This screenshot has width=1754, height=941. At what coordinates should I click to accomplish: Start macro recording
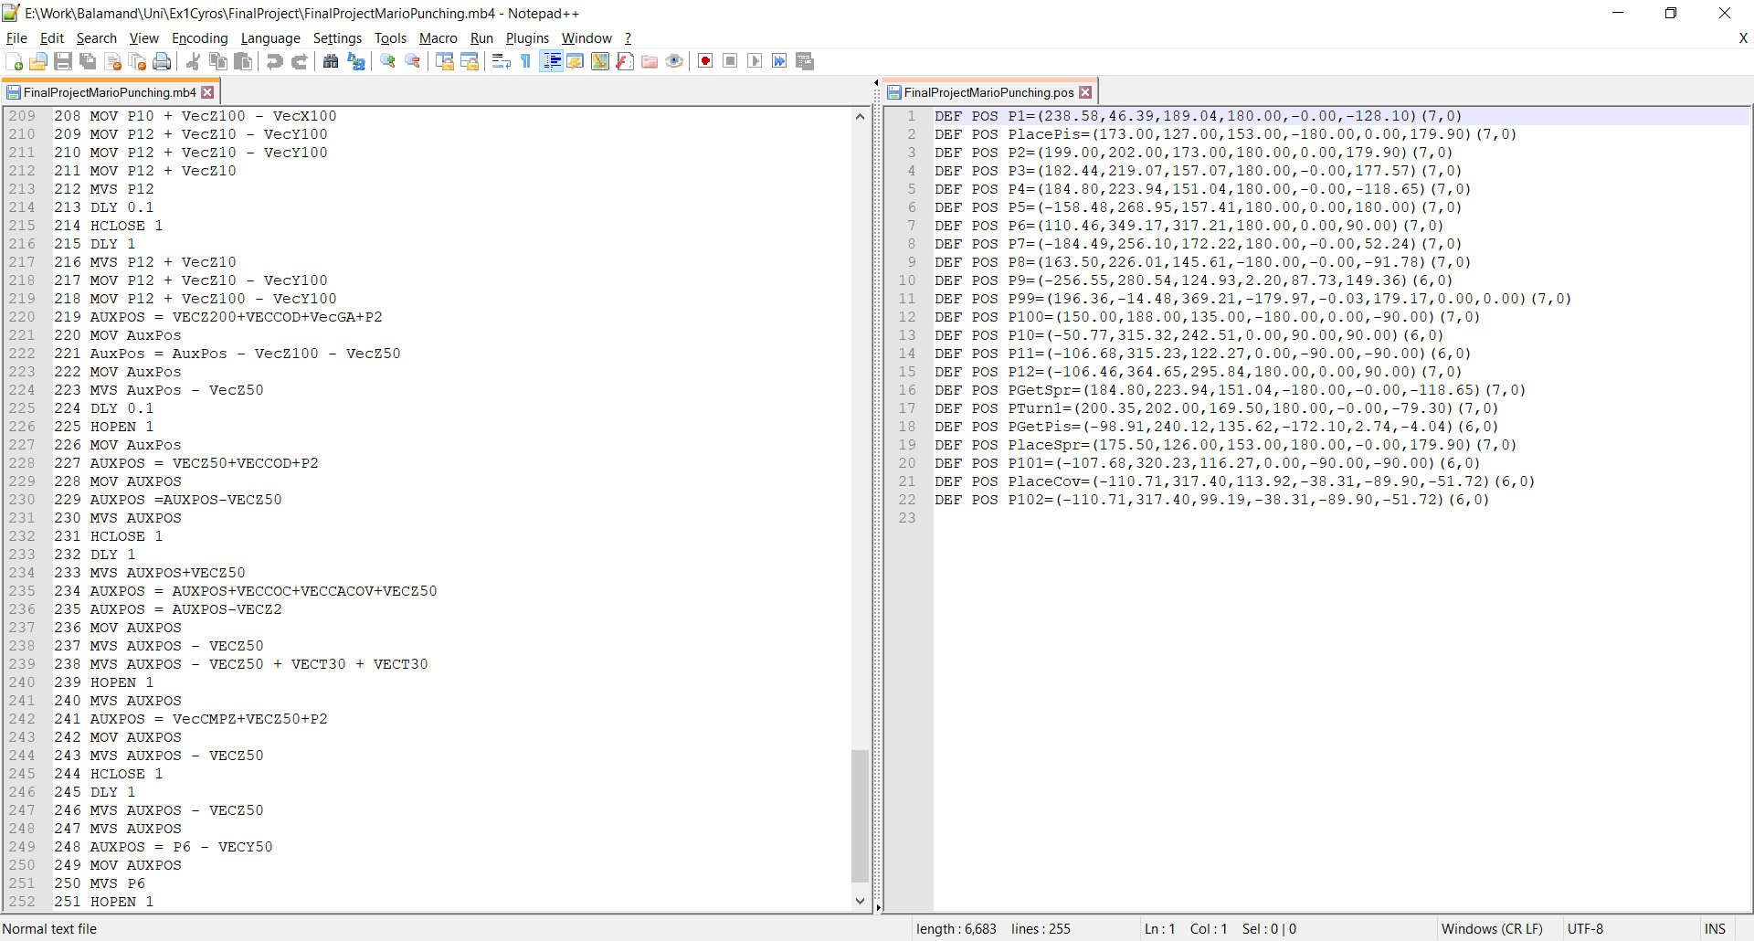click(x=705, y=61)
